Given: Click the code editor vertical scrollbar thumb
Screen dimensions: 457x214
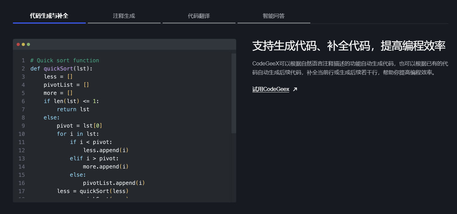Looking at the screenshot, I should tap(233, 93).
